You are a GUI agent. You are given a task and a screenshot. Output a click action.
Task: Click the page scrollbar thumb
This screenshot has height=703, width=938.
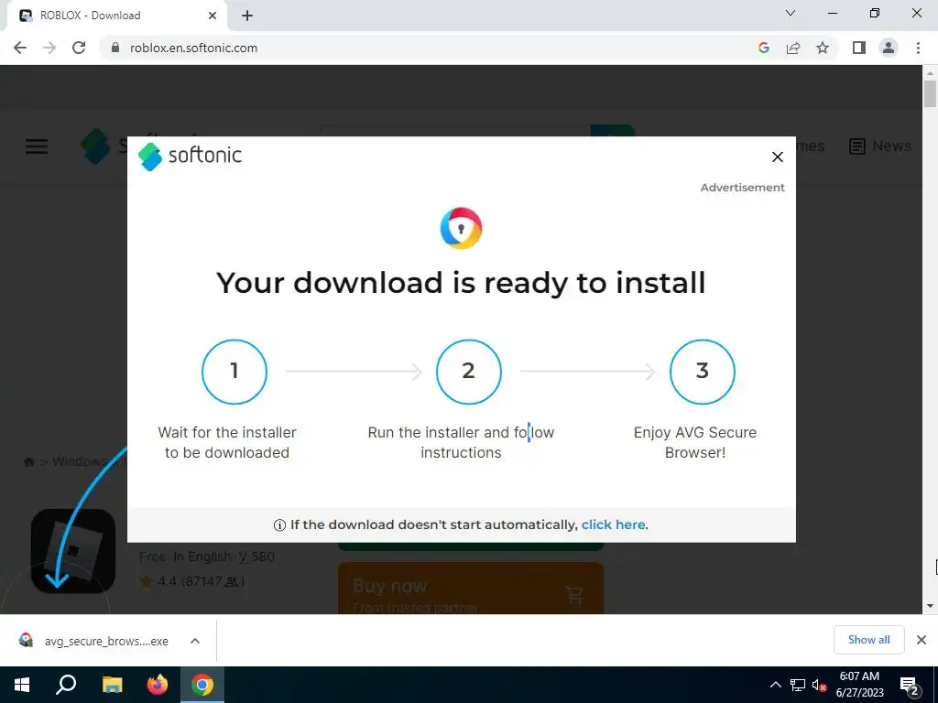(930, 94)
